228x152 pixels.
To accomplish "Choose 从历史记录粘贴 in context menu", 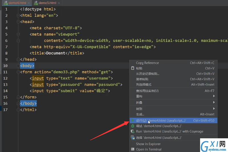I will 174,74.
